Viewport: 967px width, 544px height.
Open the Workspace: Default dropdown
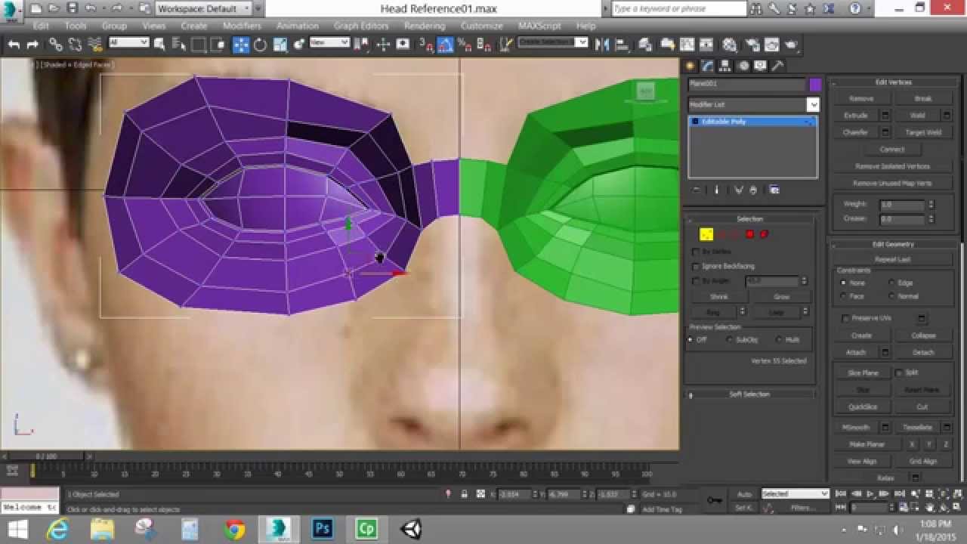tap(204, 8)
